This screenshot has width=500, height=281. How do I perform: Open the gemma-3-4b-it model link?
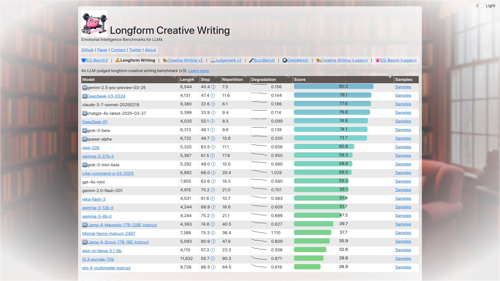point(97,216)
